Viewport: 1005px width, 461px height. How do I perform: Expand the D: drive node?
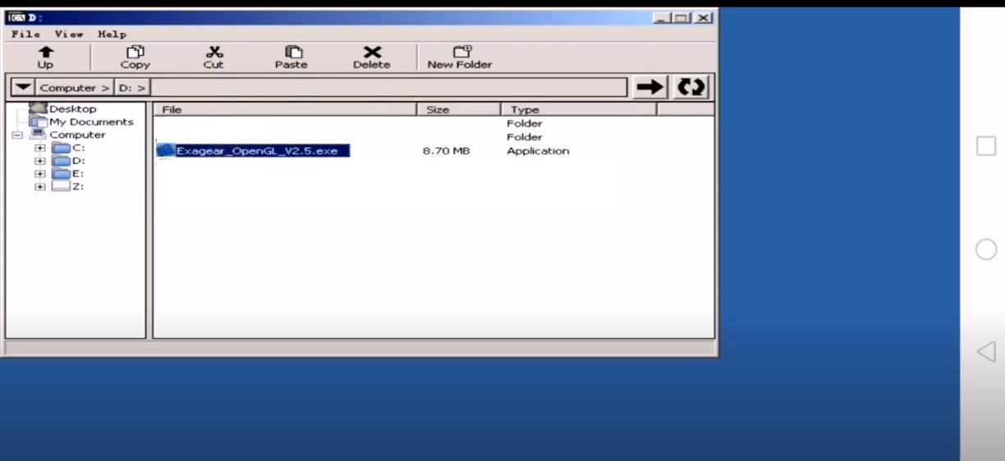(39, 162)
